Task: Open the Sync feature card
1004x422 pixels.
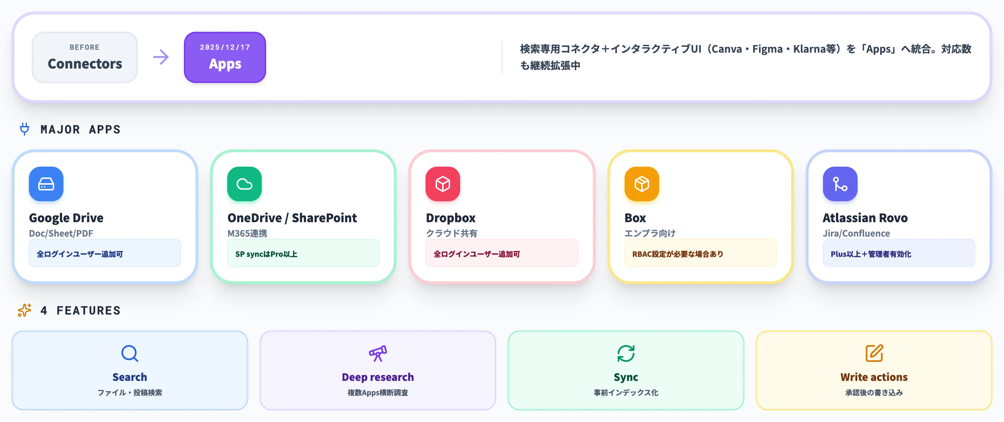Action: coord(626,370)
